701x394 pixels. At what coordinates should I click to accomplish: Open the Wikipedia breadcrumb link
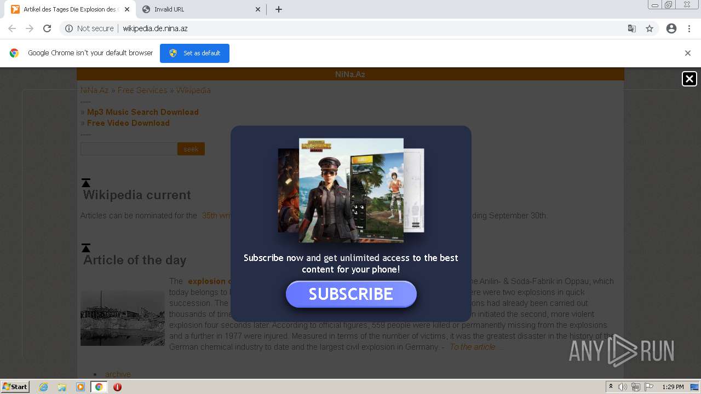[x=193, y=90]
